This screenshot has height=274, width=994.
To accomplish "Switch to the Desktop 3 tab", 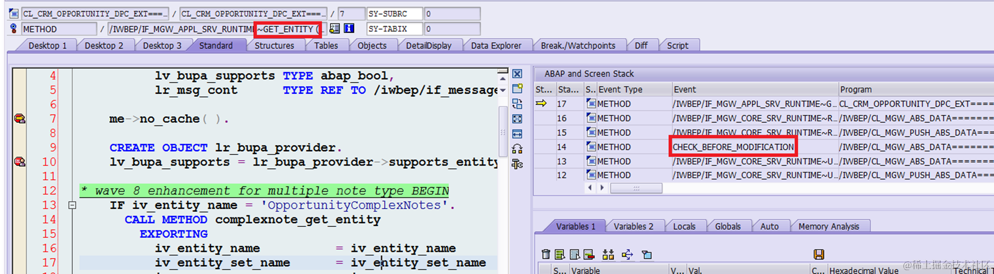I will (x=162, y=45).
